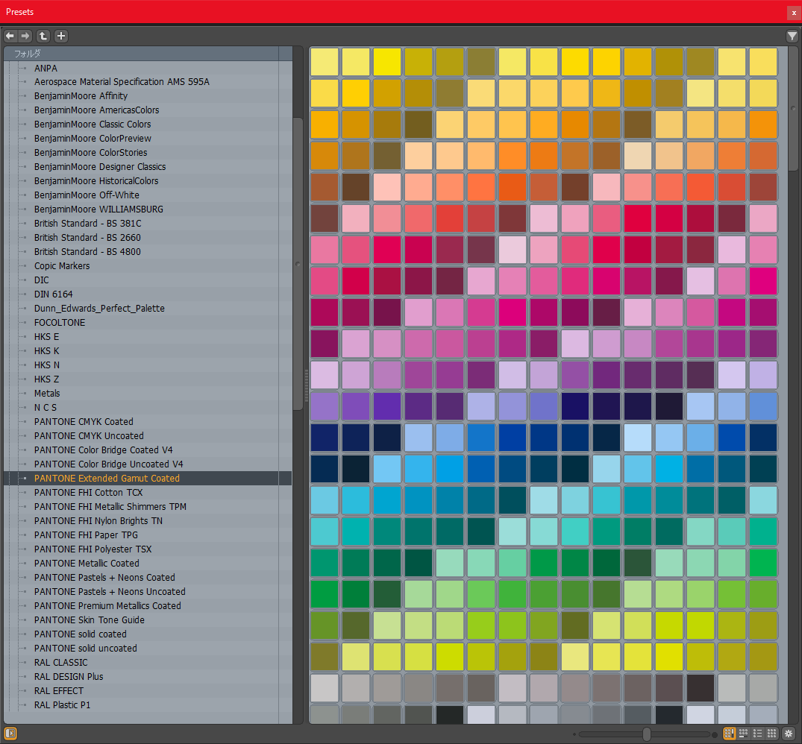Select BenjaminMoore HistoricalColors
This screenshot has height=744, width=802.
(96, 181)
